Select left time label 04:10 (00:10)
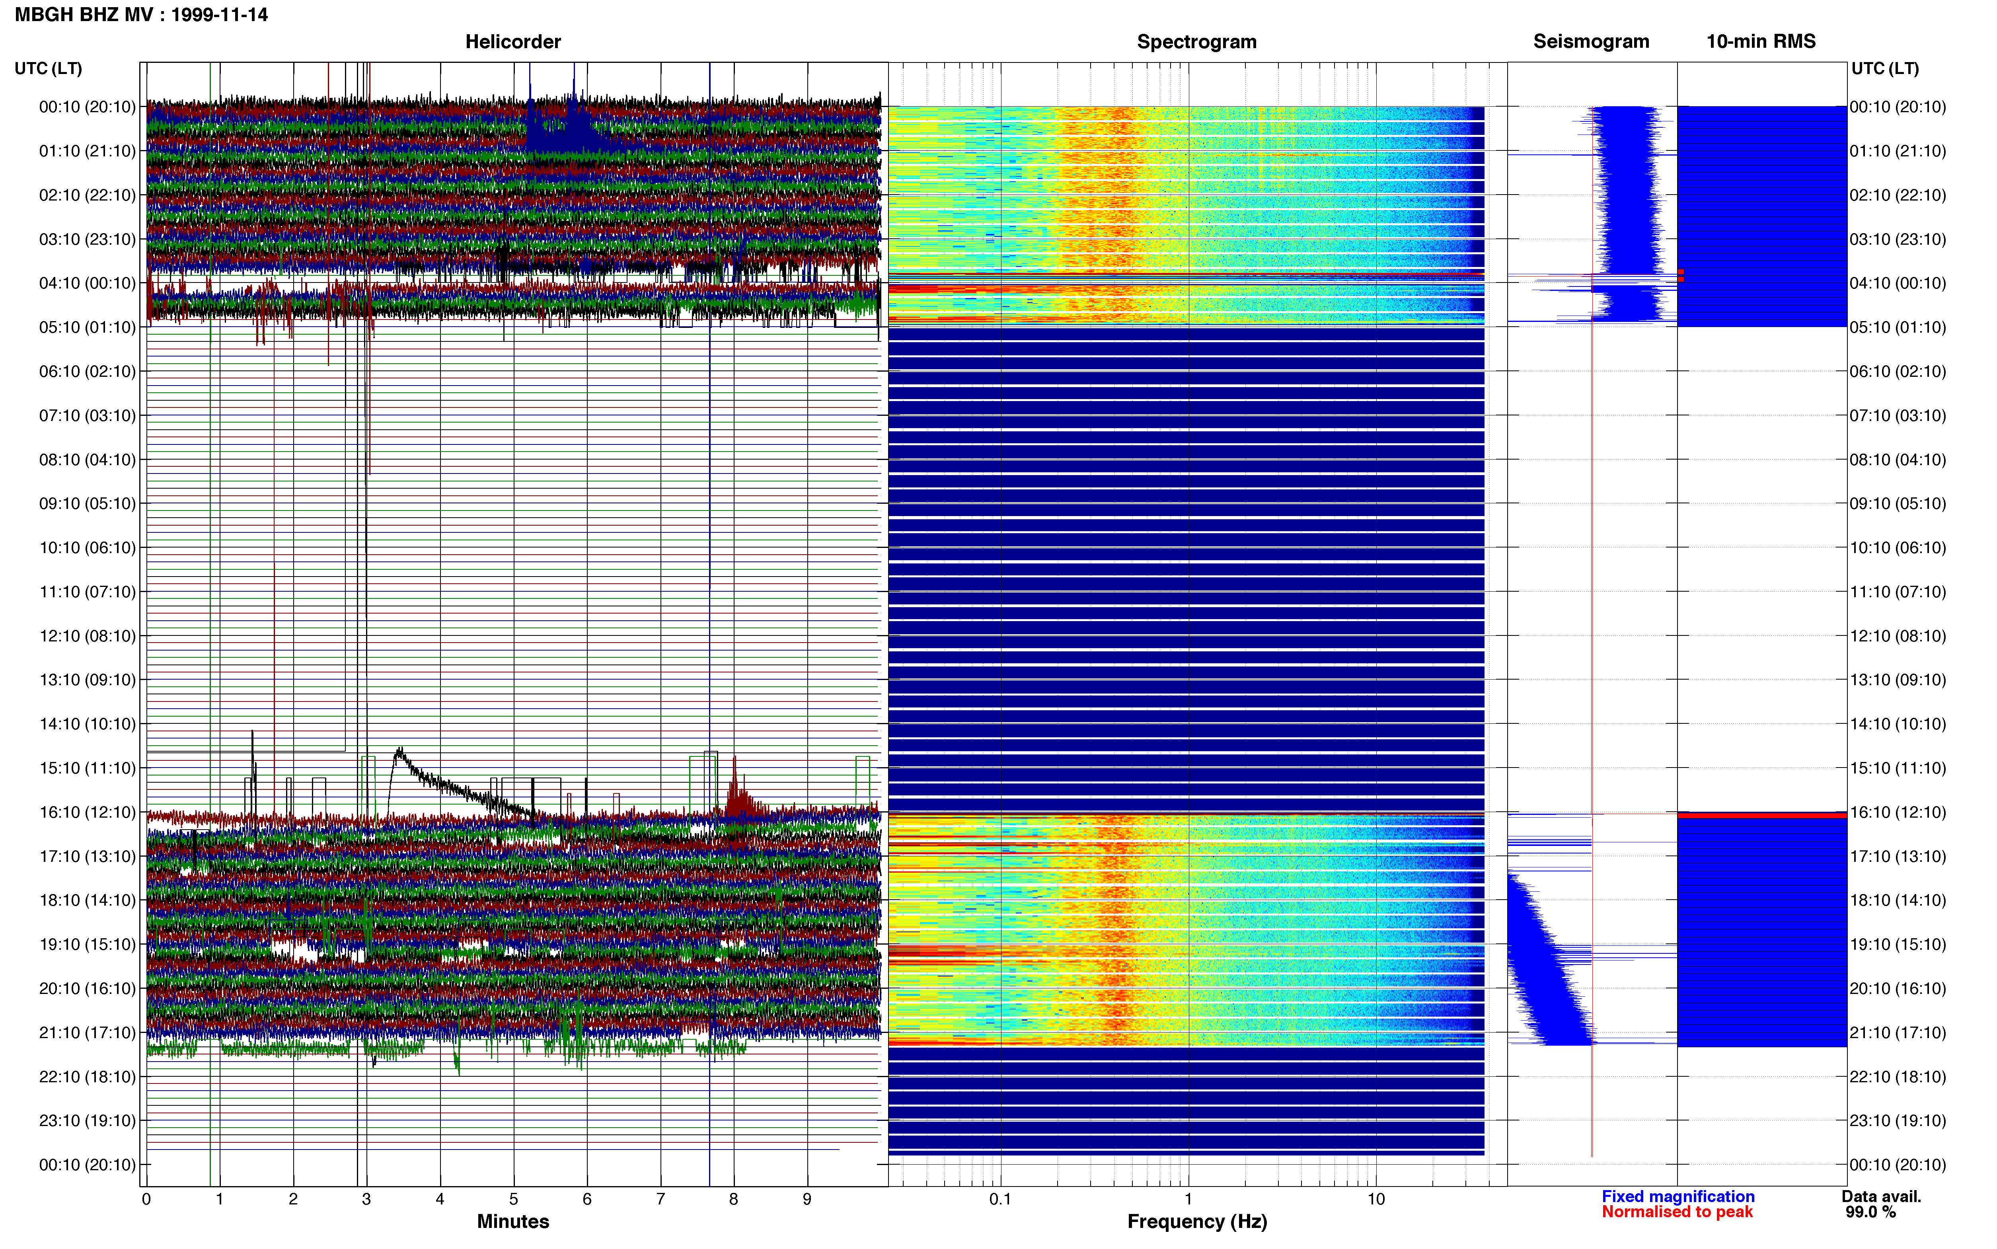Viewport: 1997px width, 1249px height. click(88, 283)
